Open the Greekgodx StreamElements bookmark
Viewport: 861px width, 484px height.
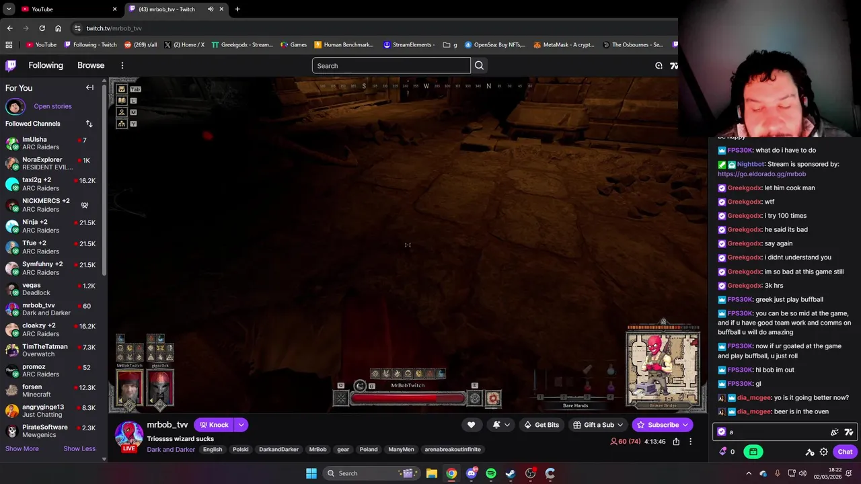[241, 45]
